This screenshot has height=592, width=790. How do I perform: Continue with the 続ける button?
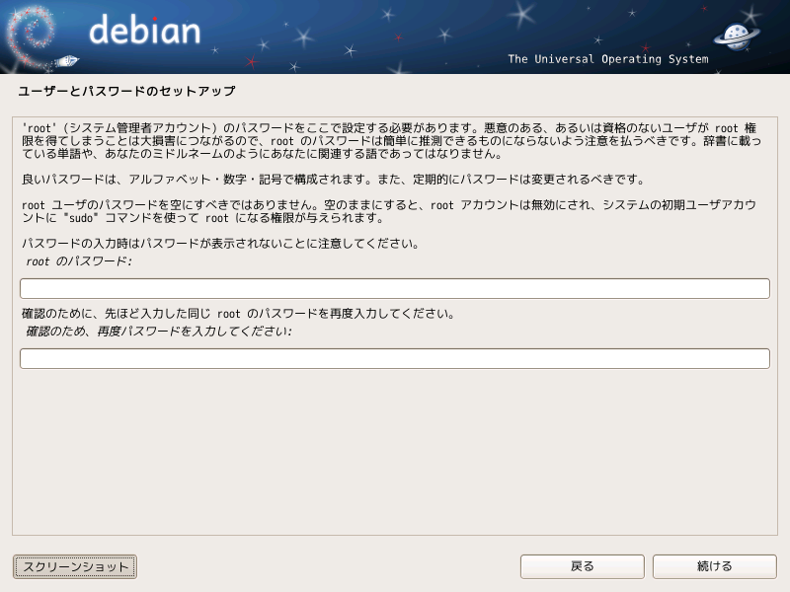coord(714,566)
